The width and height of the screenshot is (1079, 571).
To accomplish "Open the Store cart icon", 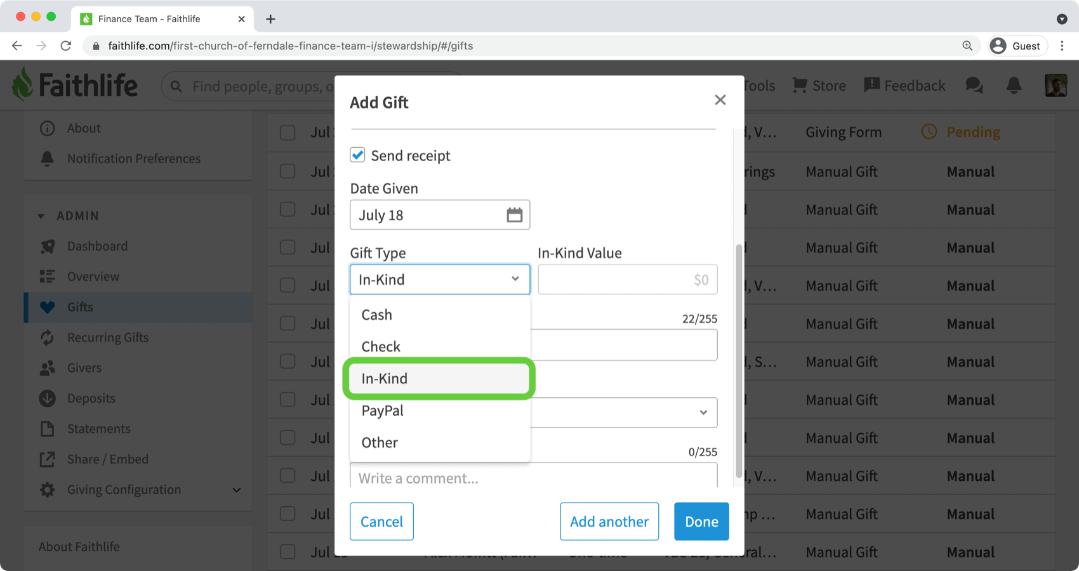I will pyautogui.click(x=800, y=86).
